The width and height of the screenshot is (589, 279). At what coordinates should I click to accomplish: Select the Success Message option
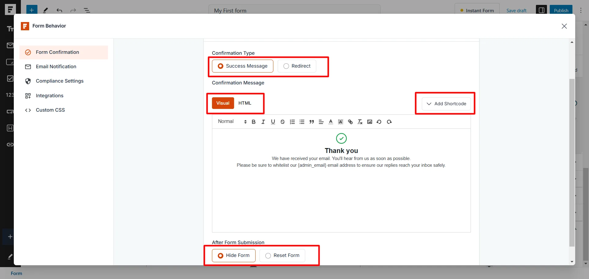tap(242, 66)
